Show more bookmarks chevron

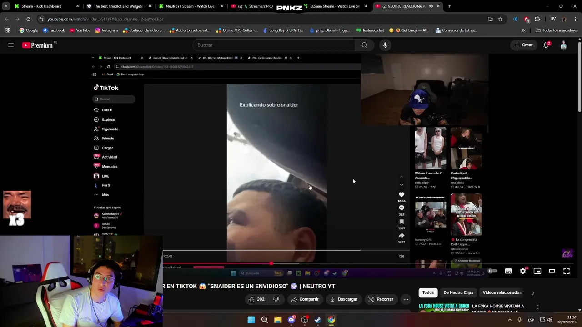tap(523, 30)
